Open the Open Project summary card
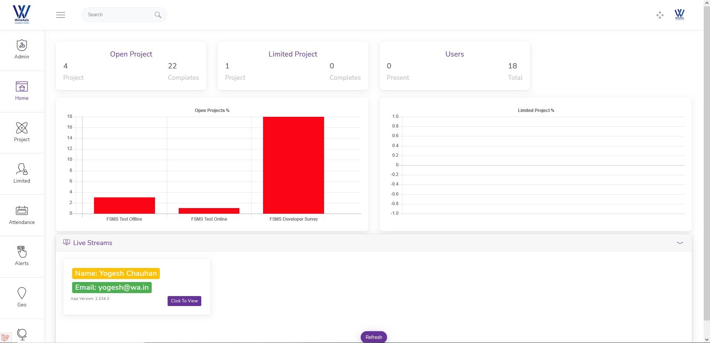 (131, 66)
